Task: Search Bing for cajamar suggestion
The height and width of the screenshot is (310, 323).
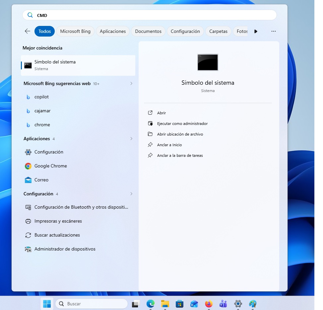Action: pos(78,111)
